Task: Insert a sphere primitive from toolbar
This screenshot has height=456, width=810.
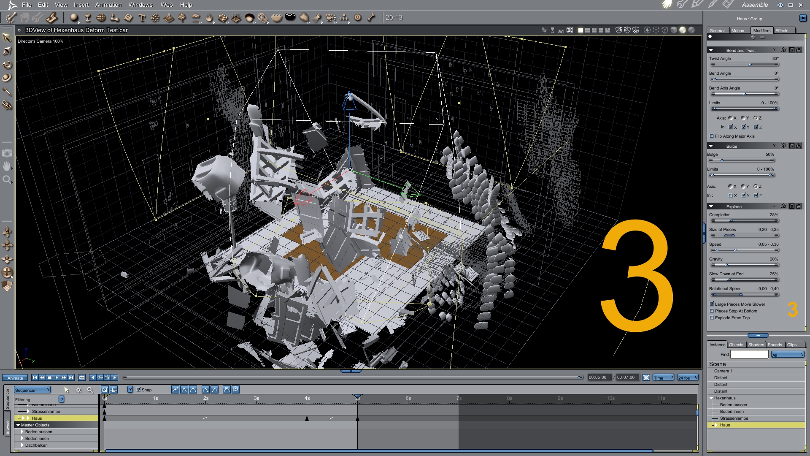Action: click(x=74, y=18)
